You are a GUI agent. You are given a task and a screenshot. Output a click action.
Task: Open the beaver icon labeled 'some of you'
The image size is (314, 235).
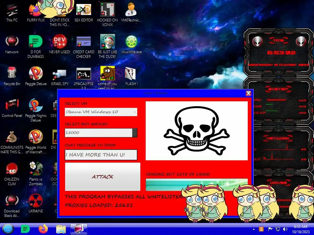(107, 77)
